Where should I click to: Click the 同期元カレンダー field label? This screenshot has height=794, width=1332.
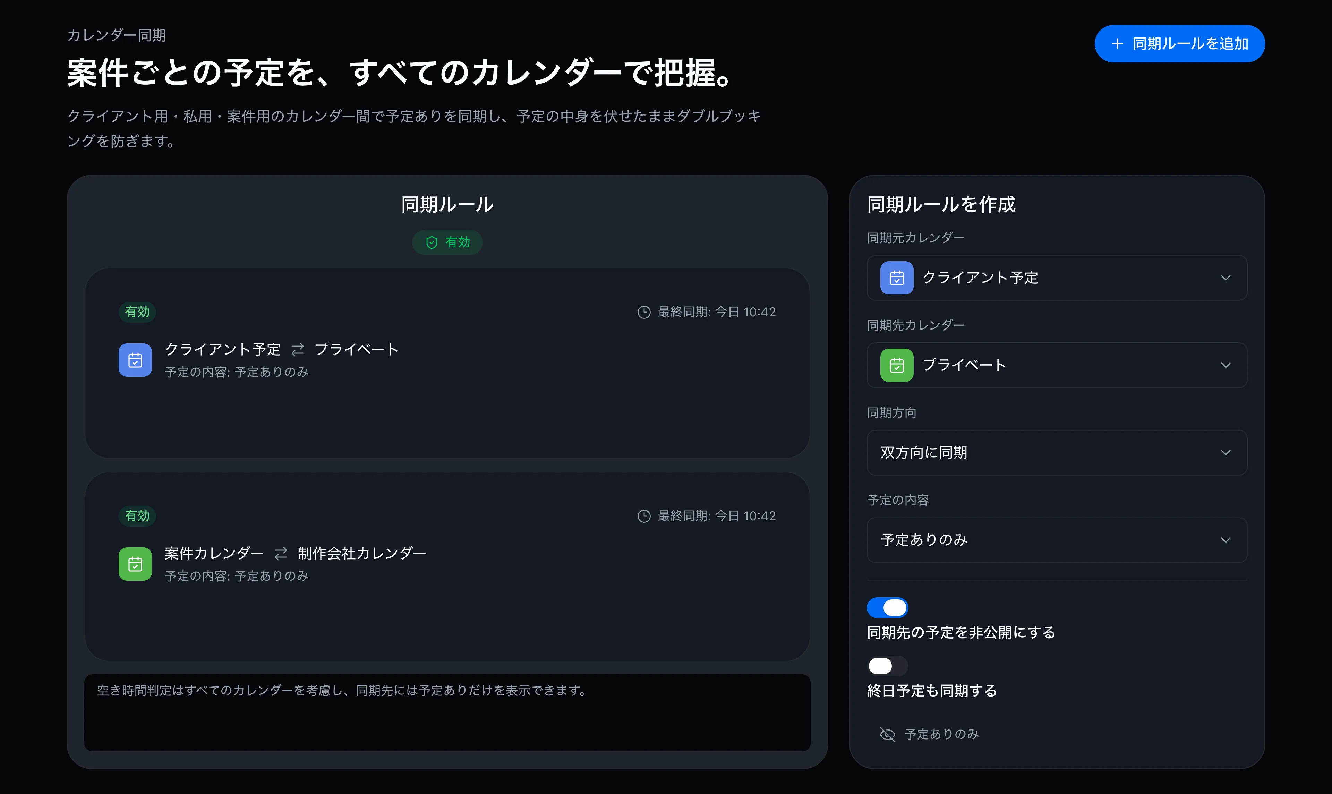(916, 238)
